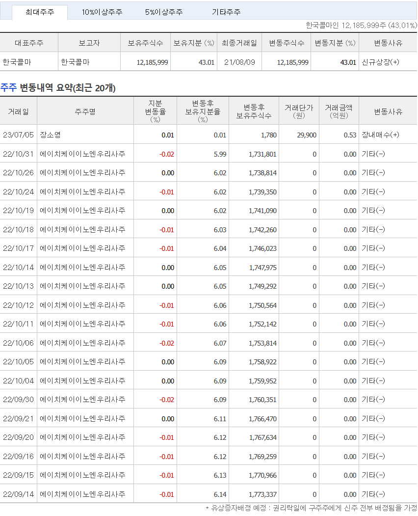Click the 변동후 보유지분율 (%) column header

[x=203, y=111]
